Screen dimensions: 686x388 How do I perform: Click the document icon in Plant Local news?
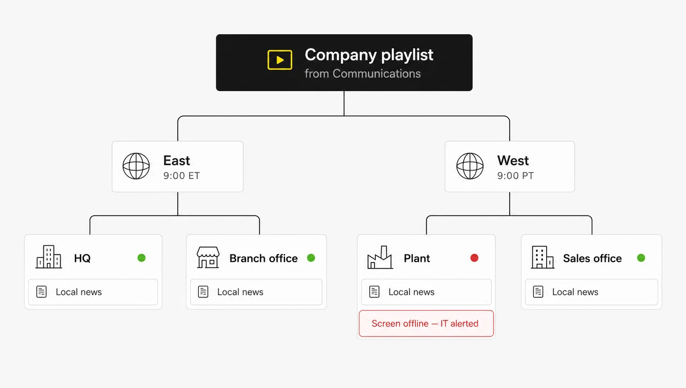pos(375,292)
